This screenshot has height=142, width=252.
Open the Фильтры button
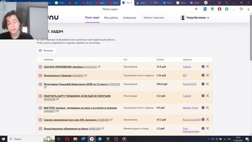pos(46,50)
